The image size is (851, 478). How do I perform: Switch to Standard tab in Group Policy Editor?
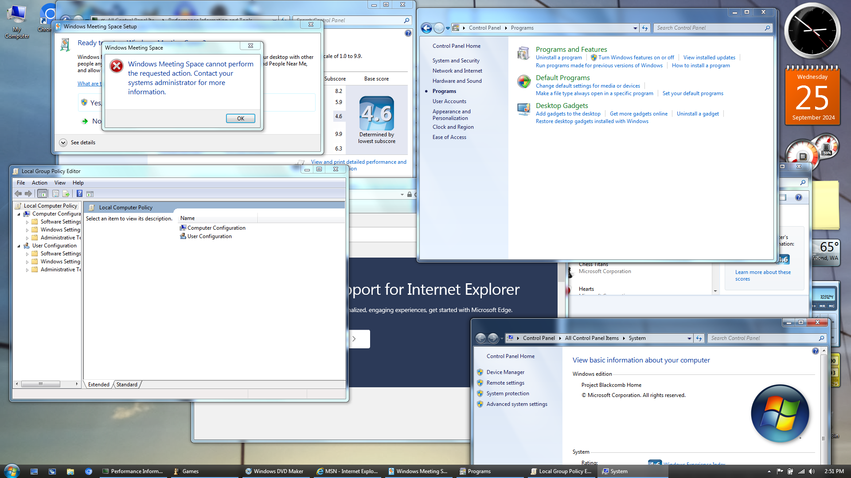coord(127,385)
